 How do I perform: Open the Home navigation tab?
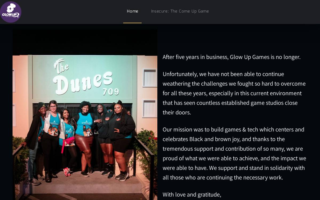click(x=133, y=11)
